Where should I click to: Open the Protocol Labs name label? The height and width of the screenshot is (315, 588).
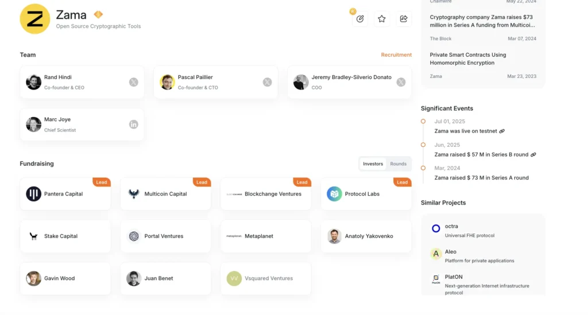(362, 194)
